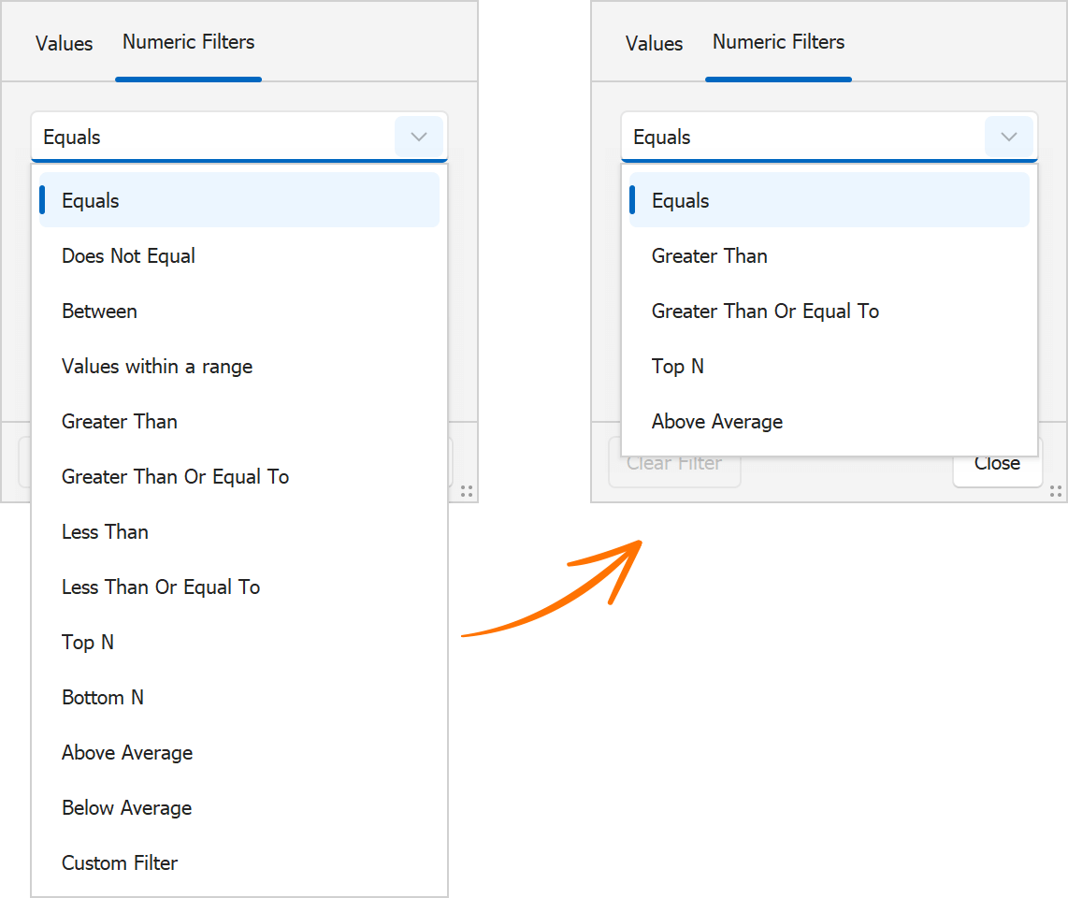Select the Between filter option

(239, 311)
